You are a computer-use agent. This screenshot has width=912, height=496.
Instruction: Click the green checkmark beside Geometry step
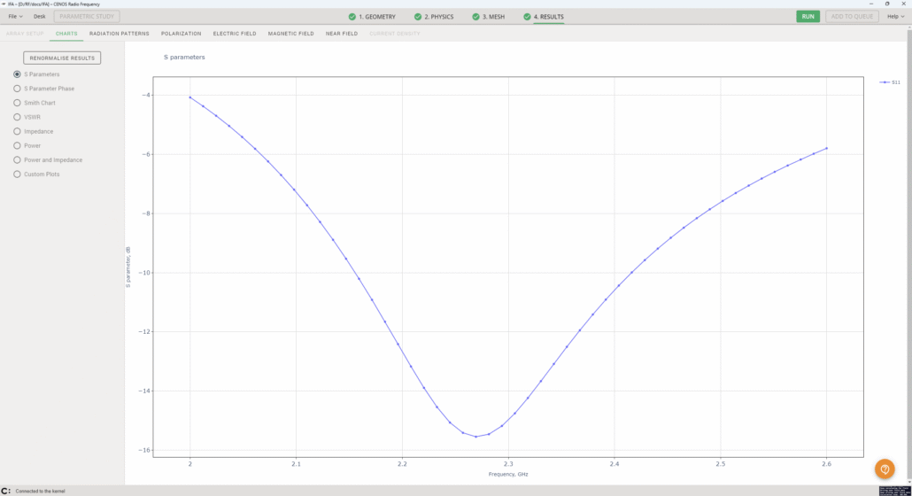pos(352,17)
